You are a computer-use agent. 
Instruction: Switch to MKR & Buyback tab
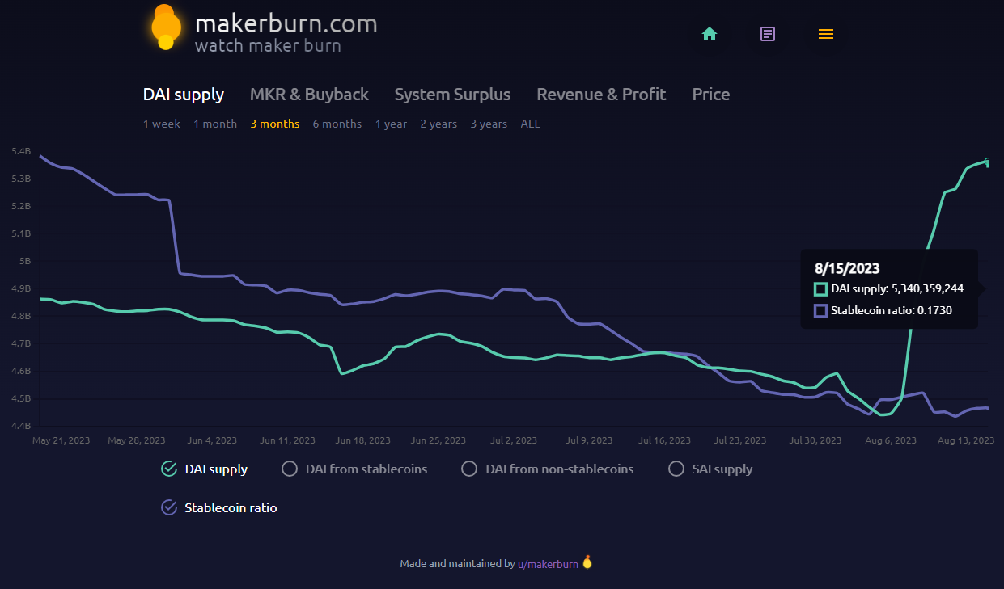pos(309,95)
